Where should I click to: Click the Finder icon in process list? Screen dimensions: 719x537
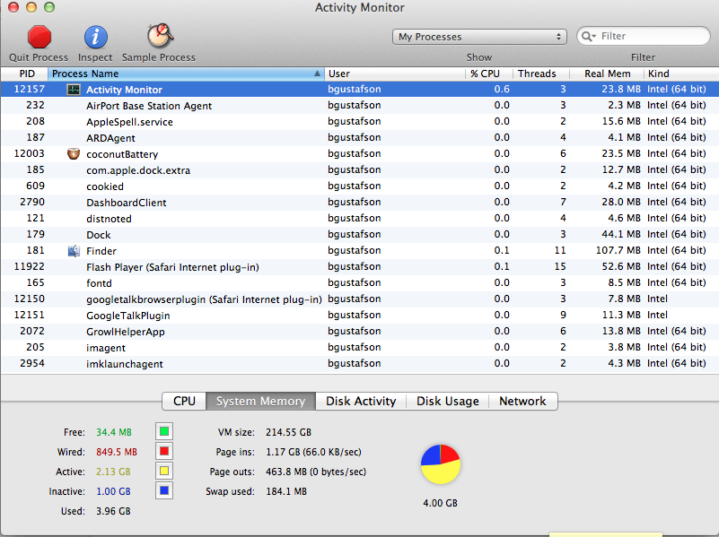[74, 251]
